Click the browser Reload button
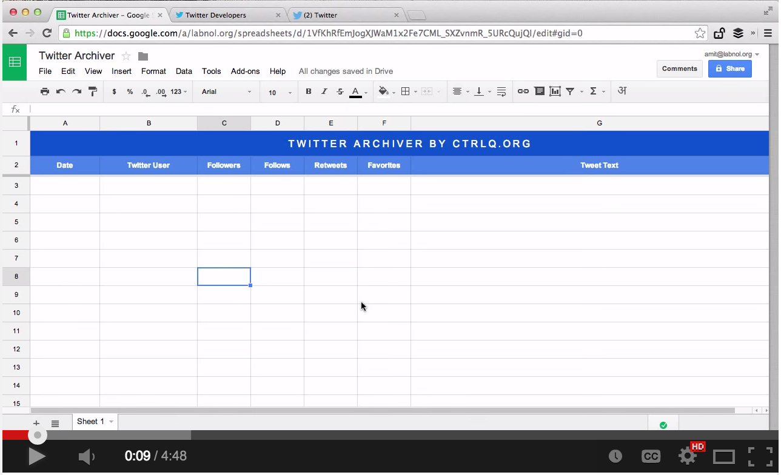Viewport: 781px width, 475px height. pyautogui.click(x=47, y=33)
